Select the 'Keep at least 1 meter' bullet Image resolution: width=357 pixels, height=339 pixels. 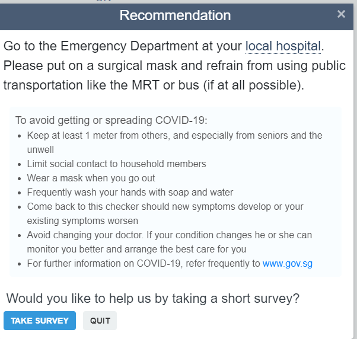tap(174, 142)
